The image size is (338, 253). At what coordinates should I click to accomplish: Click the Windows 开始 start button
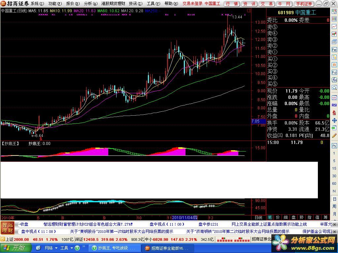(x=15, y=248)
